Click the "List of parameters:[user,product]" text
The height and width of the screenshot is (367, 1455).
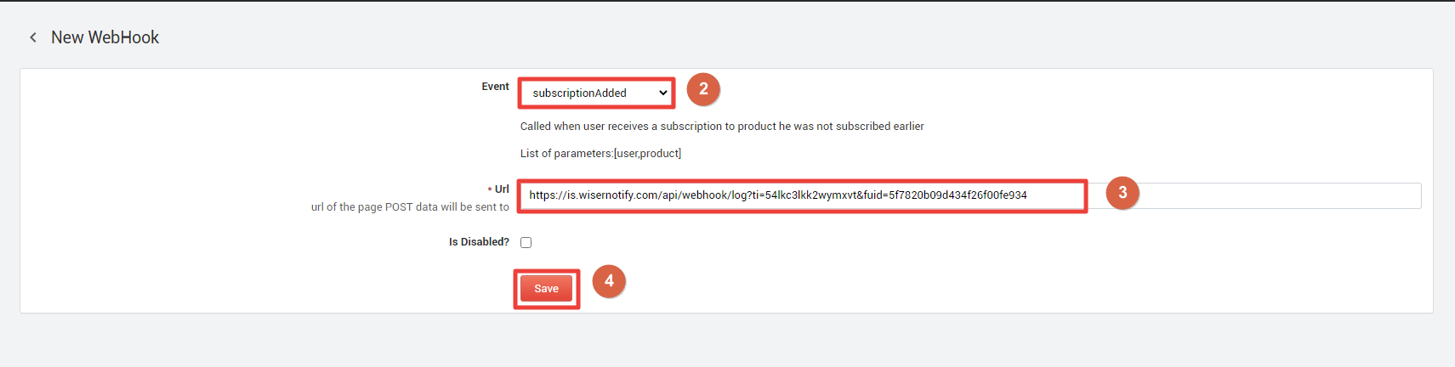tap(600, 154)
